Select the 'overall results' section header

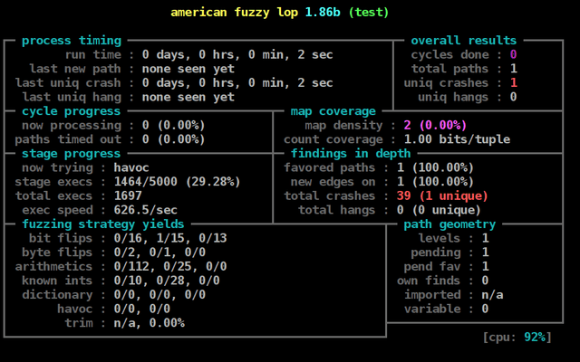pos(464,41)
